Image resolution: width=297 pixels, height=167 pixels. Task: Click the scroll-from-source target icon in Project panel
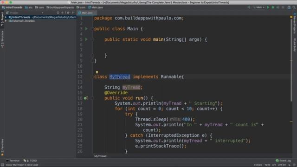point(58,13)
